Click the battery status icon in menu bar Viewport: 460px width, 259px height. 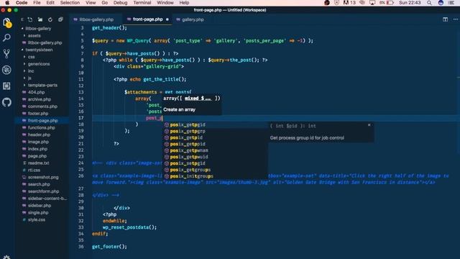click(x=390, y=3)
